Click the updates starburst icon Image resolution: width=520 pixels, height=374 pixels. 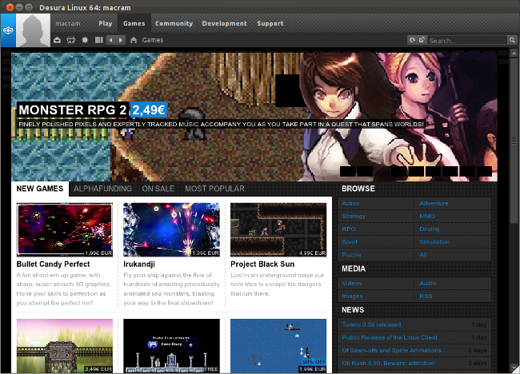[x=85, y=40]
